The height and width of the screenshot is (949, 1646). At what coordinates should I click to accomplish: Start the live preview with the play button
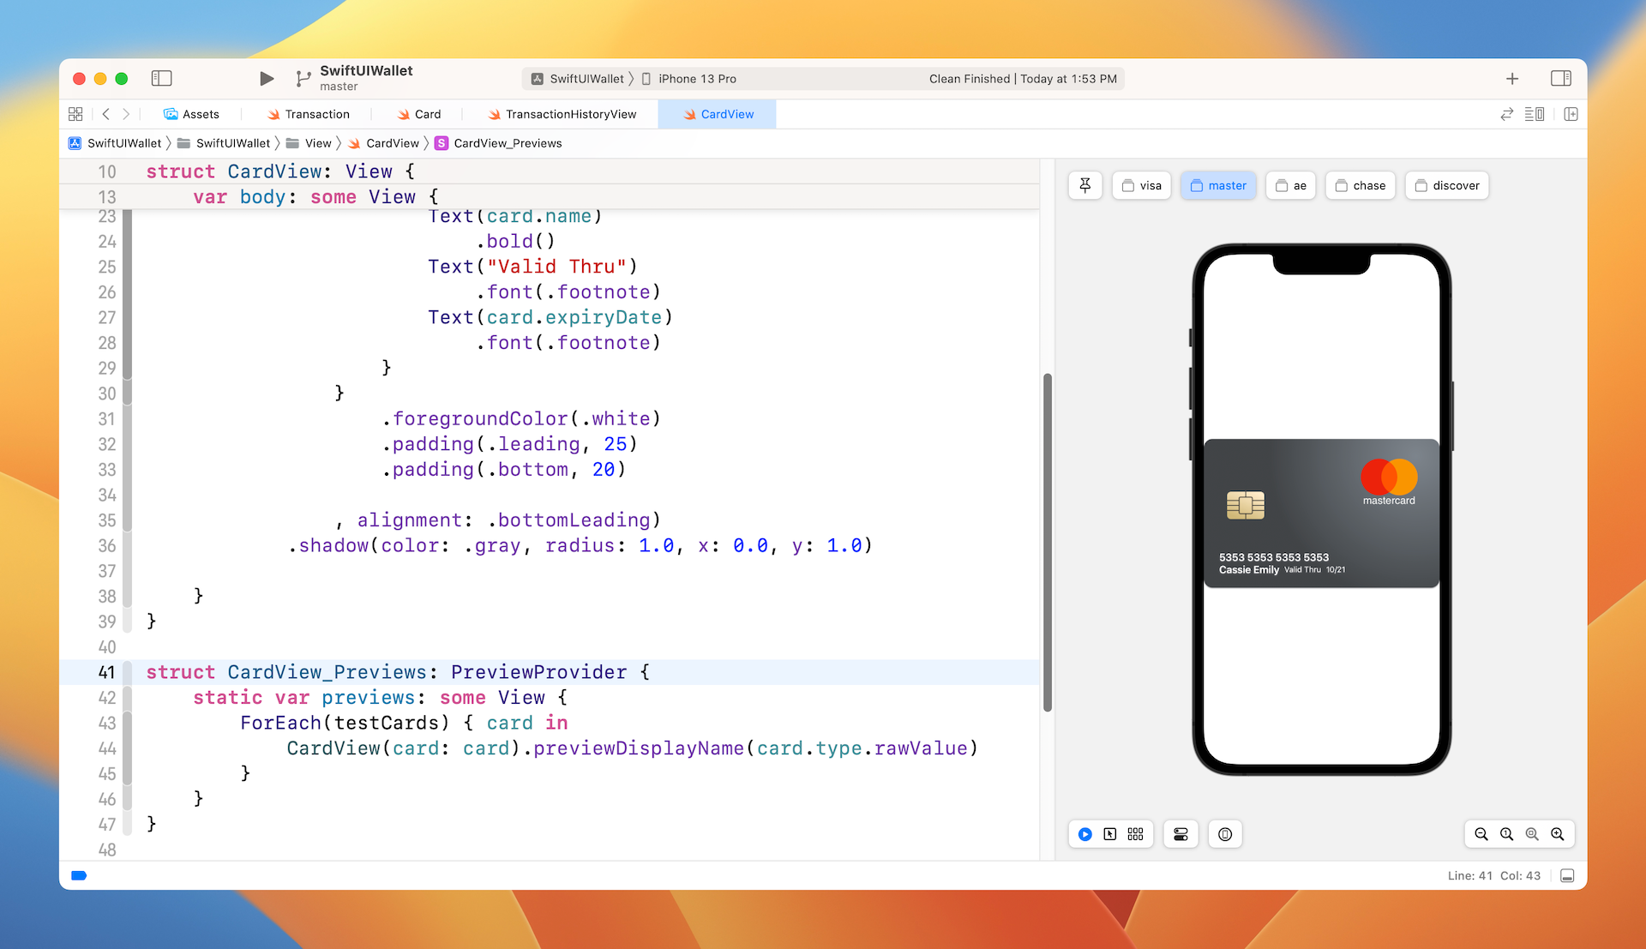click(x=1084, y=834)
